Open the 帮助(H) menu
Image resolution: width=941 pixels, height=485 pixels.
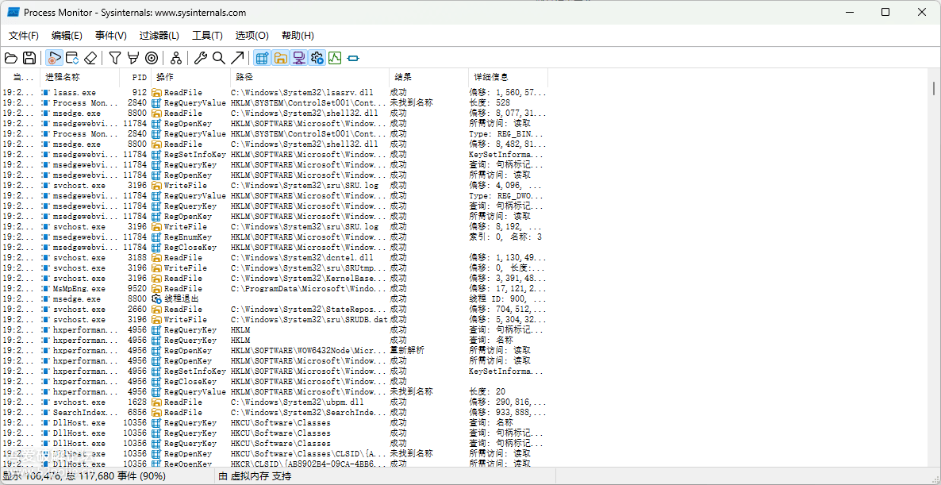(x=298, y=36)
